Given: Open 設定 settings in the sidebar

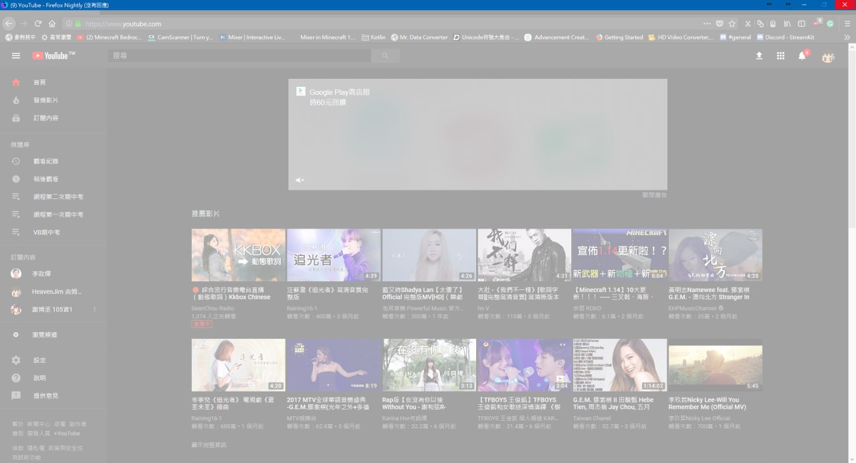Looking at the screenshot, I should (x=40, y=360).
